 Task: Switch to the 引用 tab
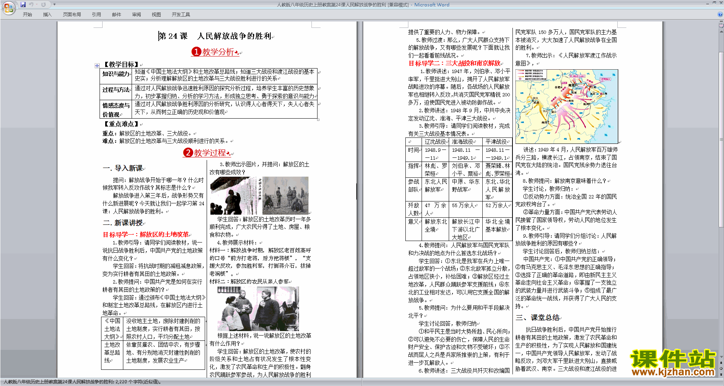[x=96, y=14]
